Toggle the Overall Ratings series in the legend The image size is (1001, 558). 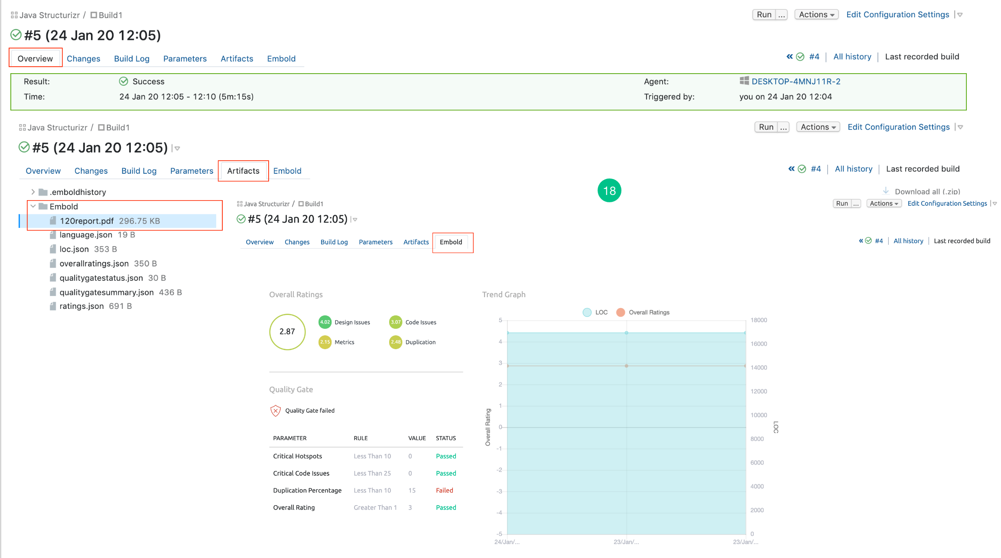click(643, 312)
